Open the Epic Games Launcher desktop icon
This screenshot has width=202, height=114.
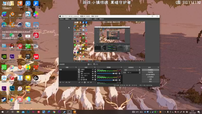tap(28, 58)
